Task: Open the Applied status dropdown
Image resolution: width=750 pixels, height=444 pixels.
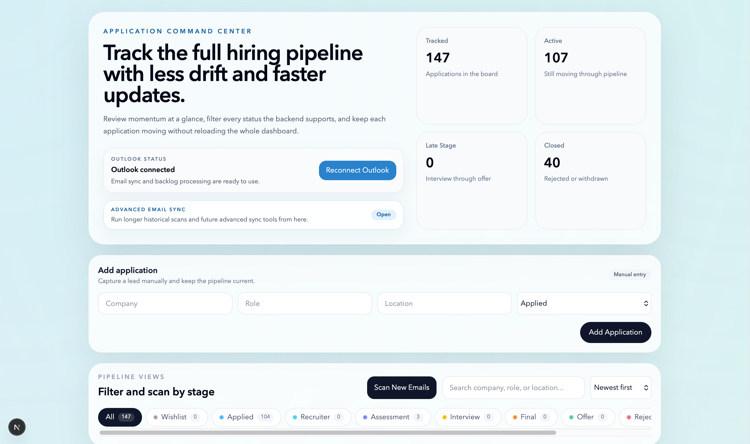Action: pos(584,303)
